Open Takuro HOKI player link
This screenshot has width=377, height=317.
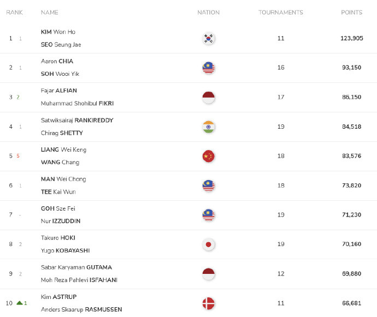pyautogui.click(x=58, y=238)
